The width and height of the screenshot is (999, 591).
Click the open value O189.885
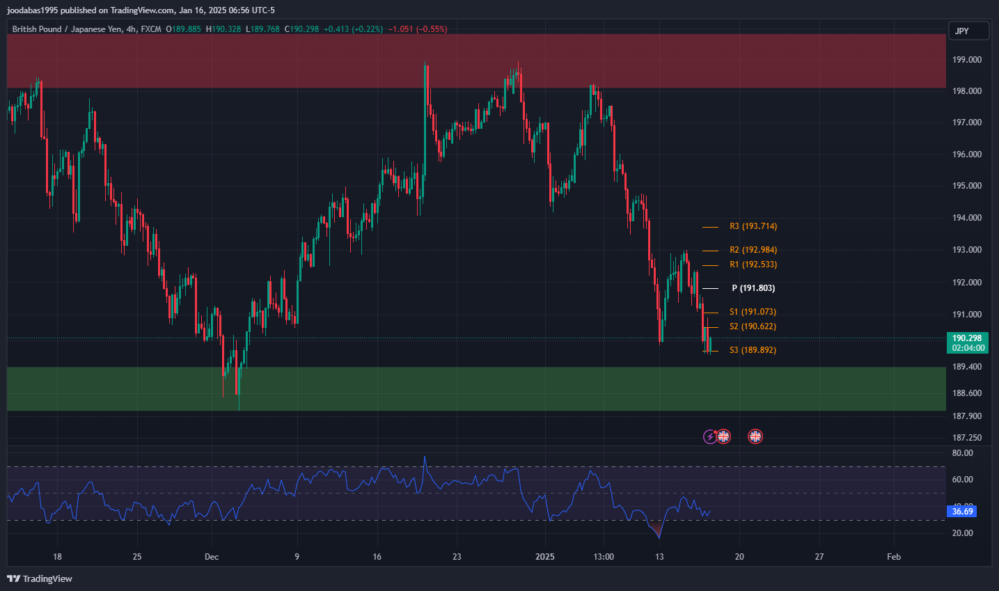(x=183, y=29)
